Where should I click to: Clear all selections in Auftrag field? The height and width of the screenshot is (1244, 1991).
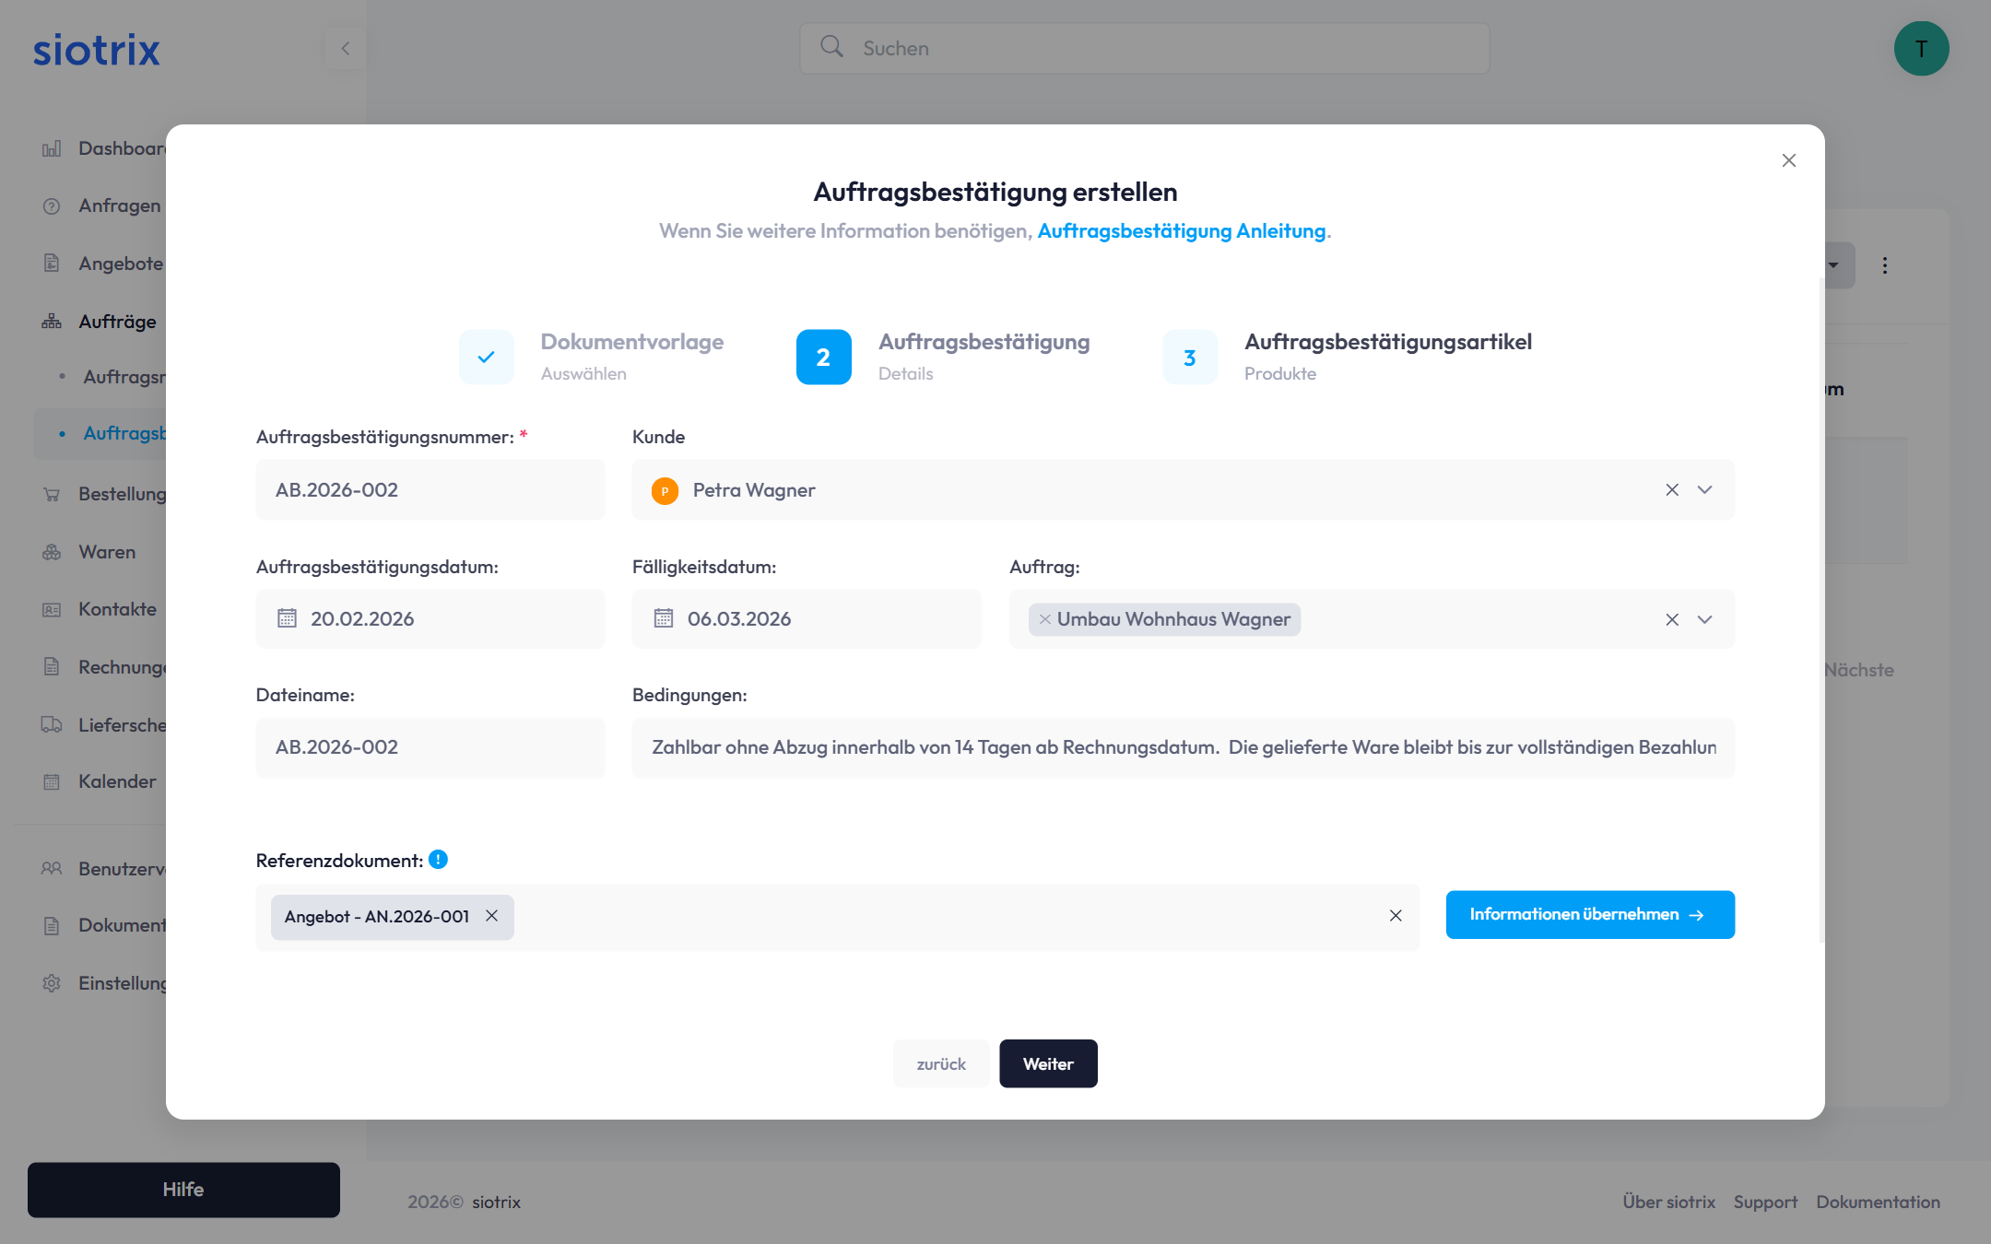tap(1672, 620)
